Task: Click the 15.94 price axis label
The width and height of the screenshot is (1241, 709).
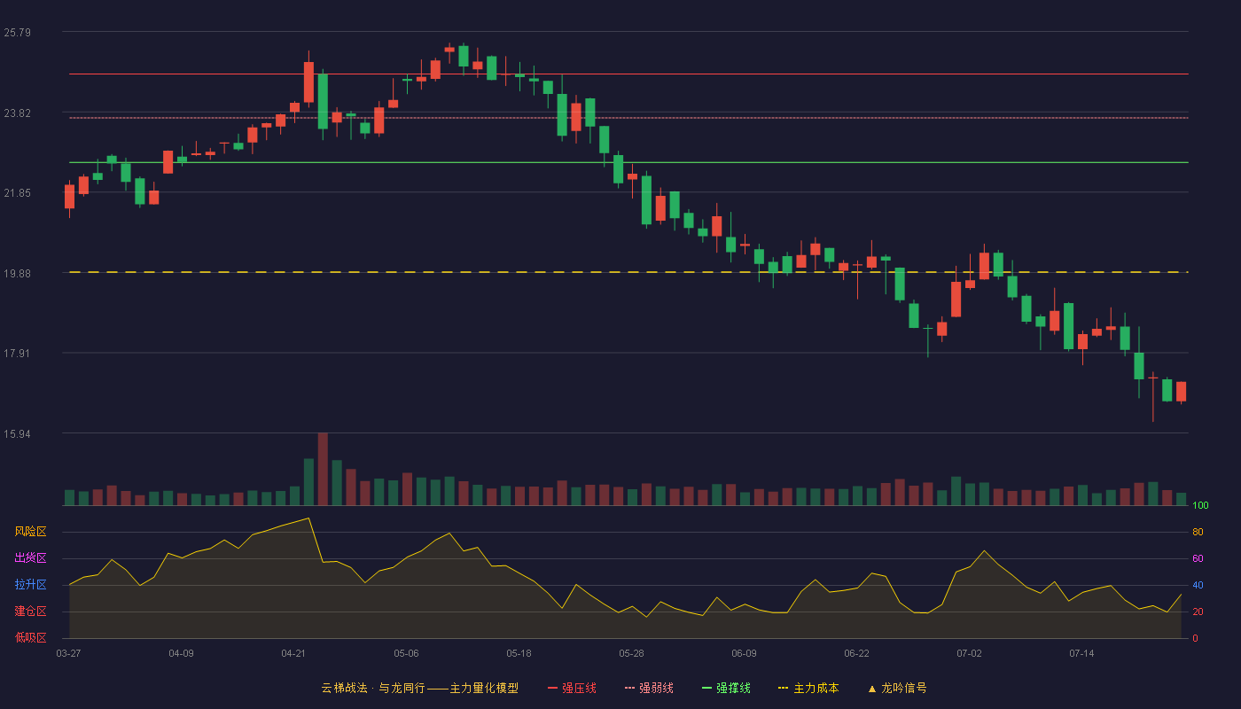Action: pyautogui.click(x=18, y=434)
